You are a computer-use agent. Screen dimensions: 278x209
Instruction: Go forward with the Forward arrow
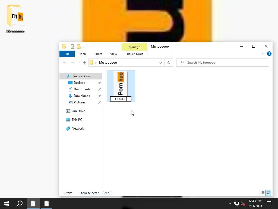[72, 63]
